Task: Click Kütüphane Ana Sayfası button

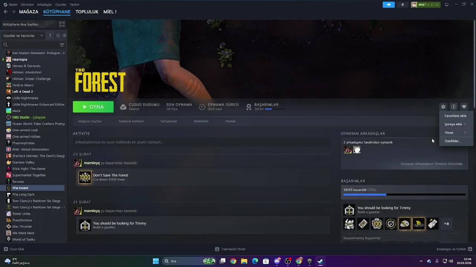Action: 29,24
